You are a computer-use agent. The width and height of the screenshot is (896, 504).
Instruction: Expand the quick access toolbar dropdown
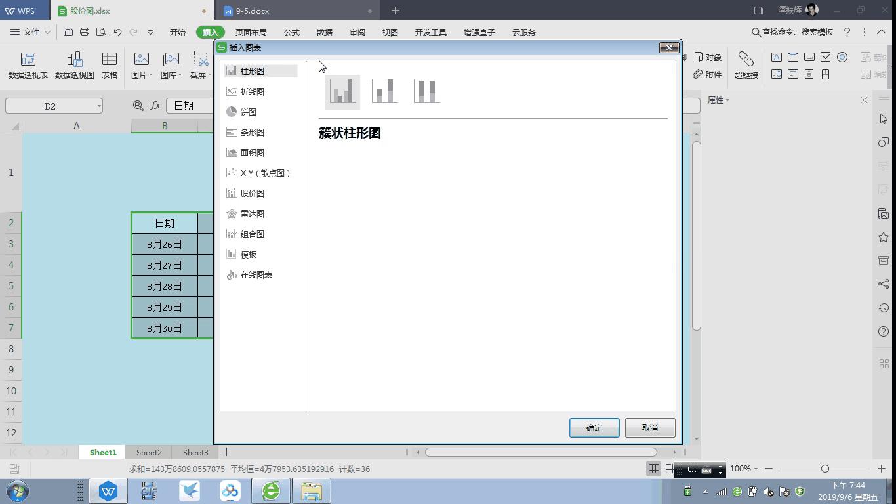pos(150,32)
